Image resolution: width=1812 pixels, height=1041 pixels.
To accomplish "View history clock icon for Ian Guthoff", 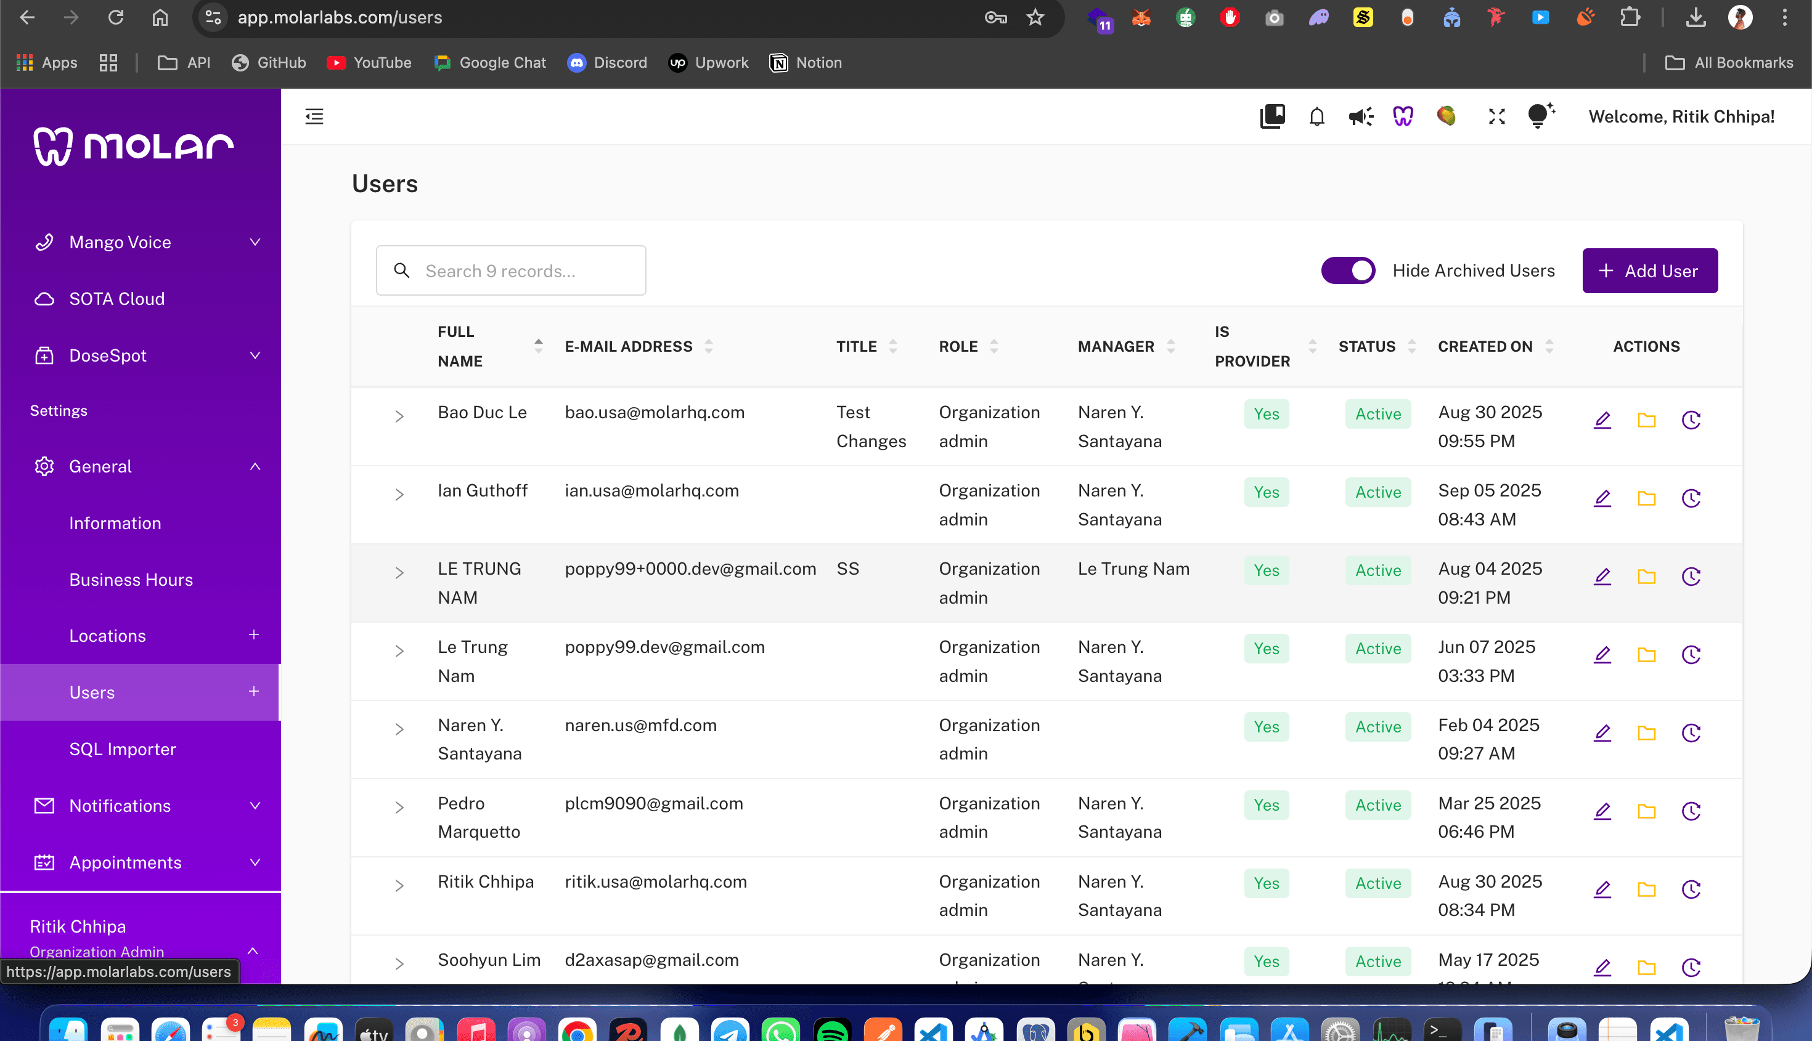I will click(1691, 498).
